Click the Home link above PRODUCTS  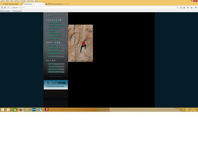(x=50, y=16)
